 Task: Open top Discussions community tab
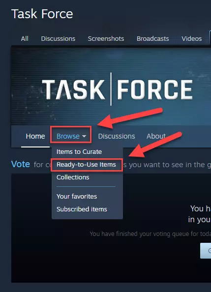(x=58, y=38)
